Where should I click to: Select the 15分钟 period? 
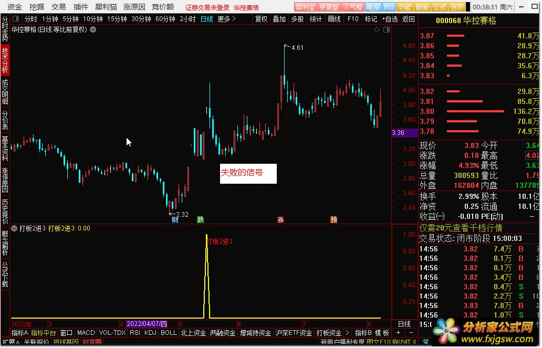(117, 19)
